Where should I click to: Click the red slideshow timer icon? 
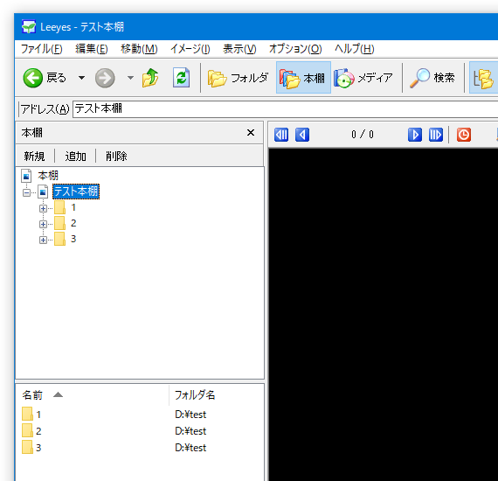tap(464, 135)
